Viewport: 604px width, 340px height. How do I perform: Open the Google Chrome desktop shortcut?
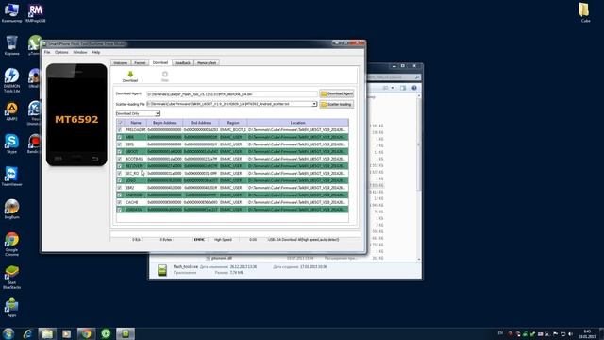[11, 244]
